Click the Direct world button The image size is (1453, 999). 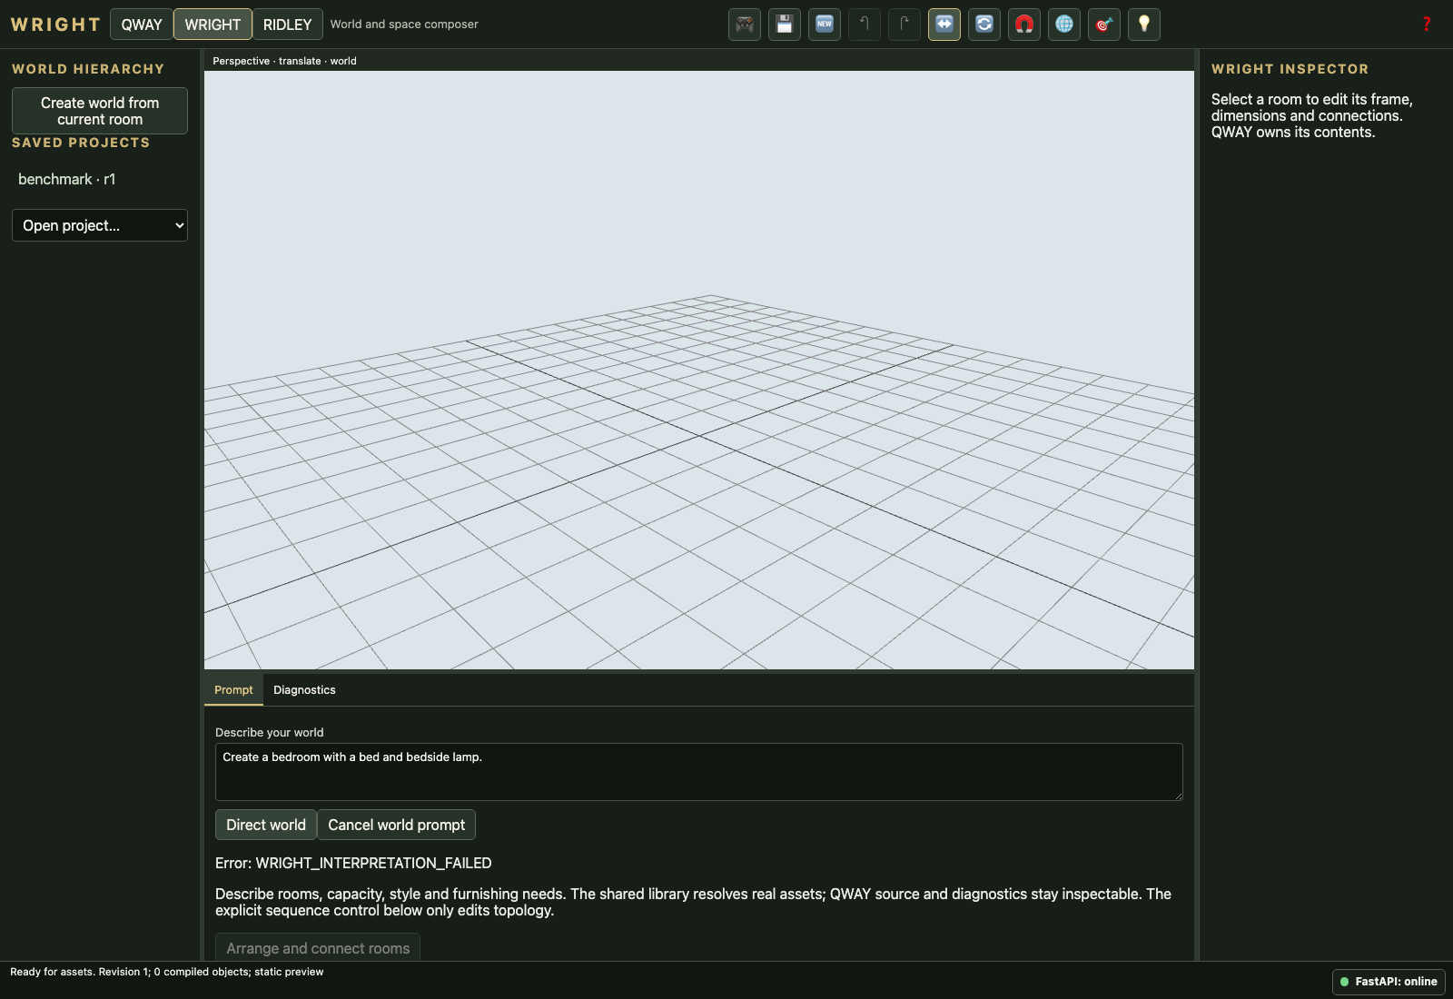(266, 825)
